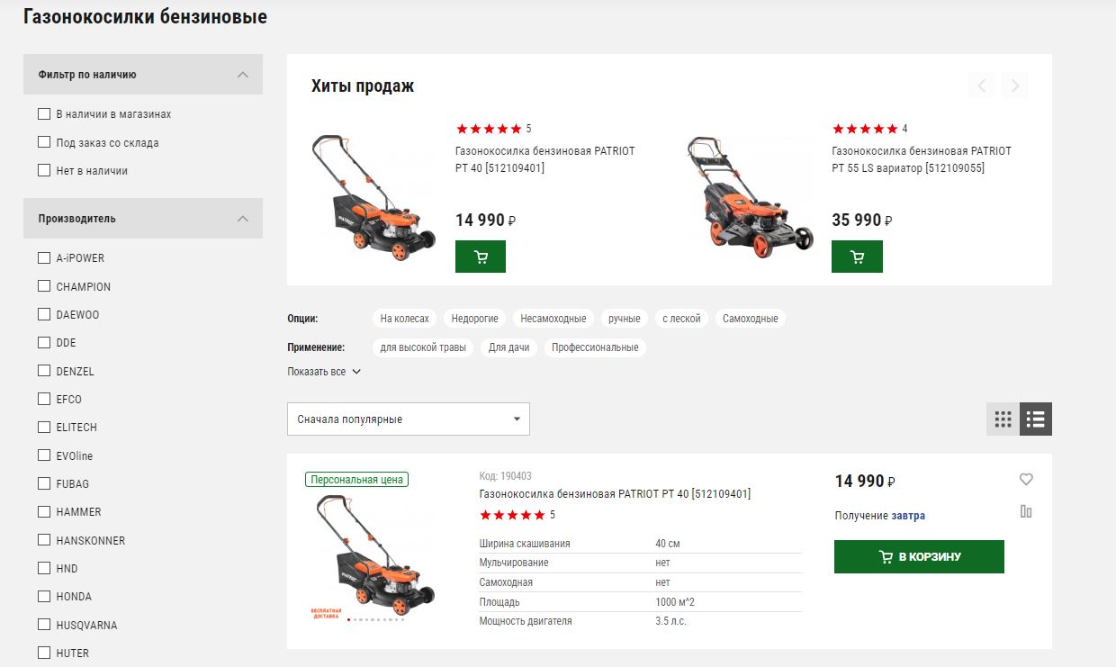Viewport: 1116px width, 667px height.
Task: Add PATRIOT PT 55 LS to cart
Action: (857, 257)
